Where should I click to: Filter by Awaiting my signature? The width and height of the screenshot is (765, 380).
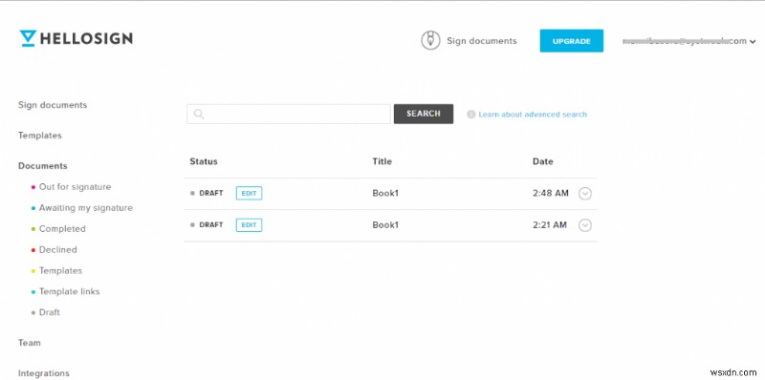(86, 208)
